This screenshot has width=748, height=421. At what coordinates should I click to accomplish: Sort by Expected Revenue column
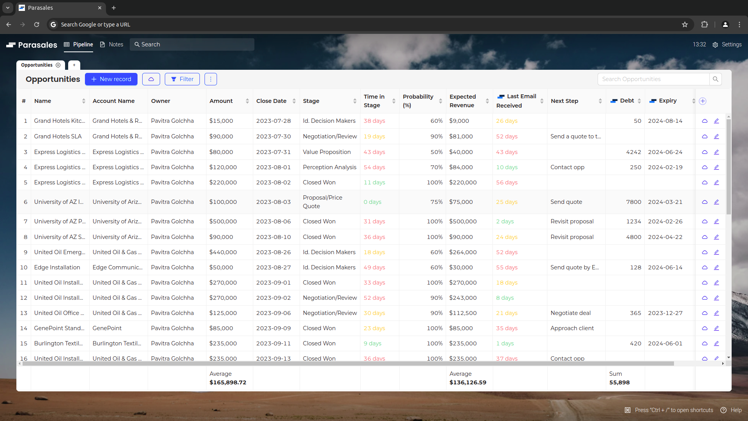pyautogui.click(x=487, y=101)
